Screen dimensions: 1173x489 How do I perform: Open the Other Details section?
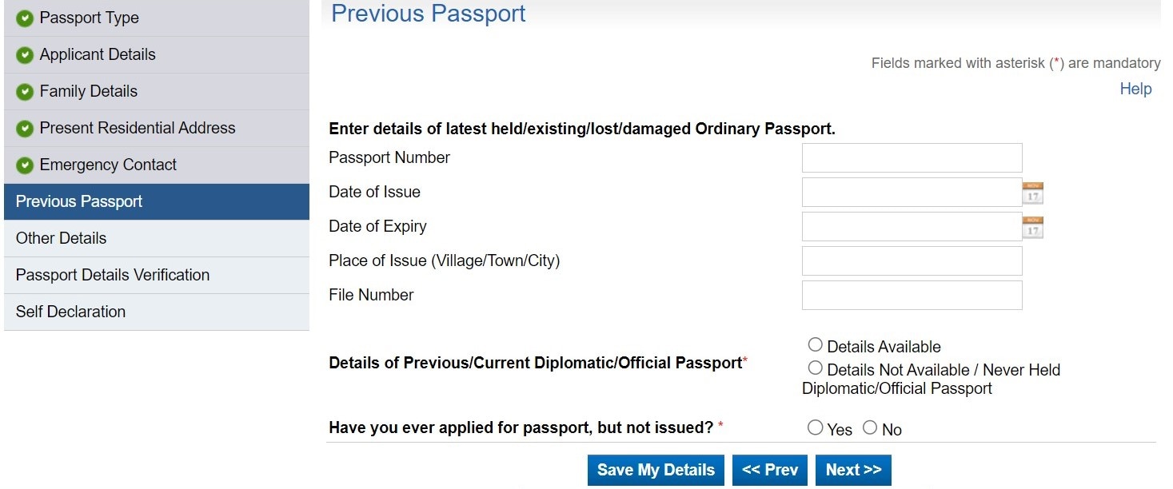click(61, 238)
